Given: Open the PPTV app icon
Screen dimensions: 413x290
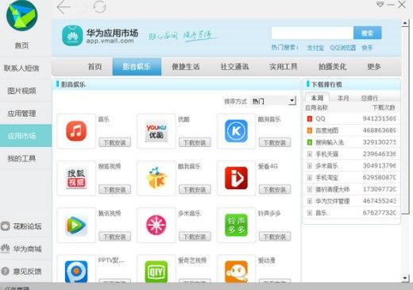Looking at the screenshot, I should click(76, 272).
